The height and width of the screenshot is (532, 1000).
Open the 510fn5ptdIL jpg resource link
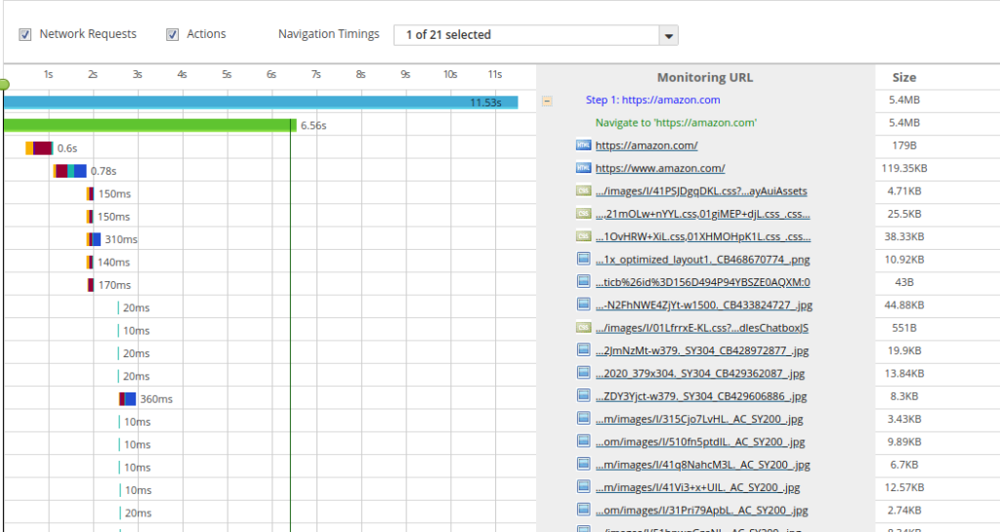(701, 441)
